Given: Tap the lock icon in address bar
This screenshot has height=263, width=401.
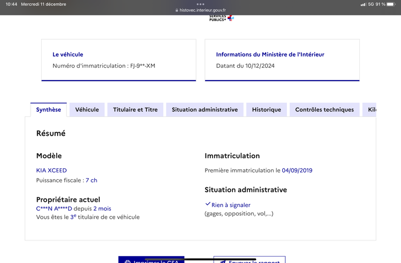Looking at the screenshot, I should coord(177,10).
